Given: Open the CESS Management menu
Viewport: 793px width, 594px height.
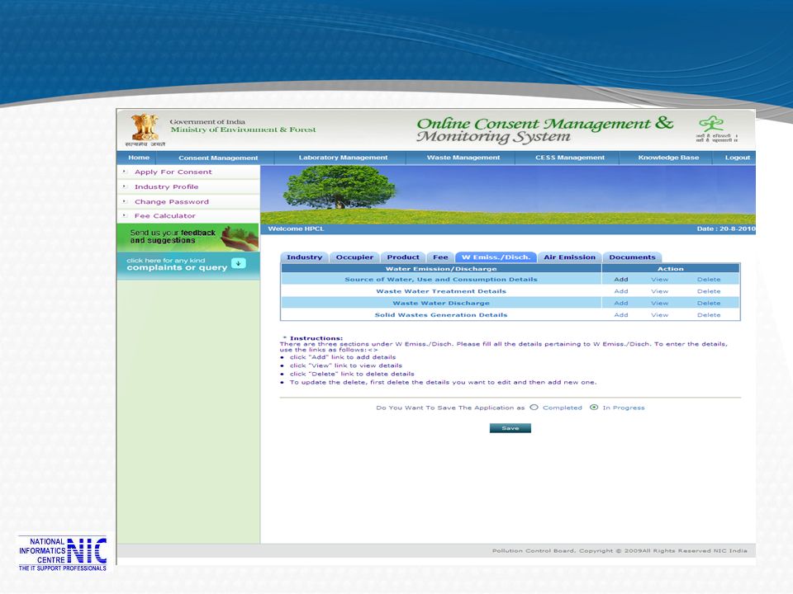Looking at the screenshot, I should coord(570,158).
